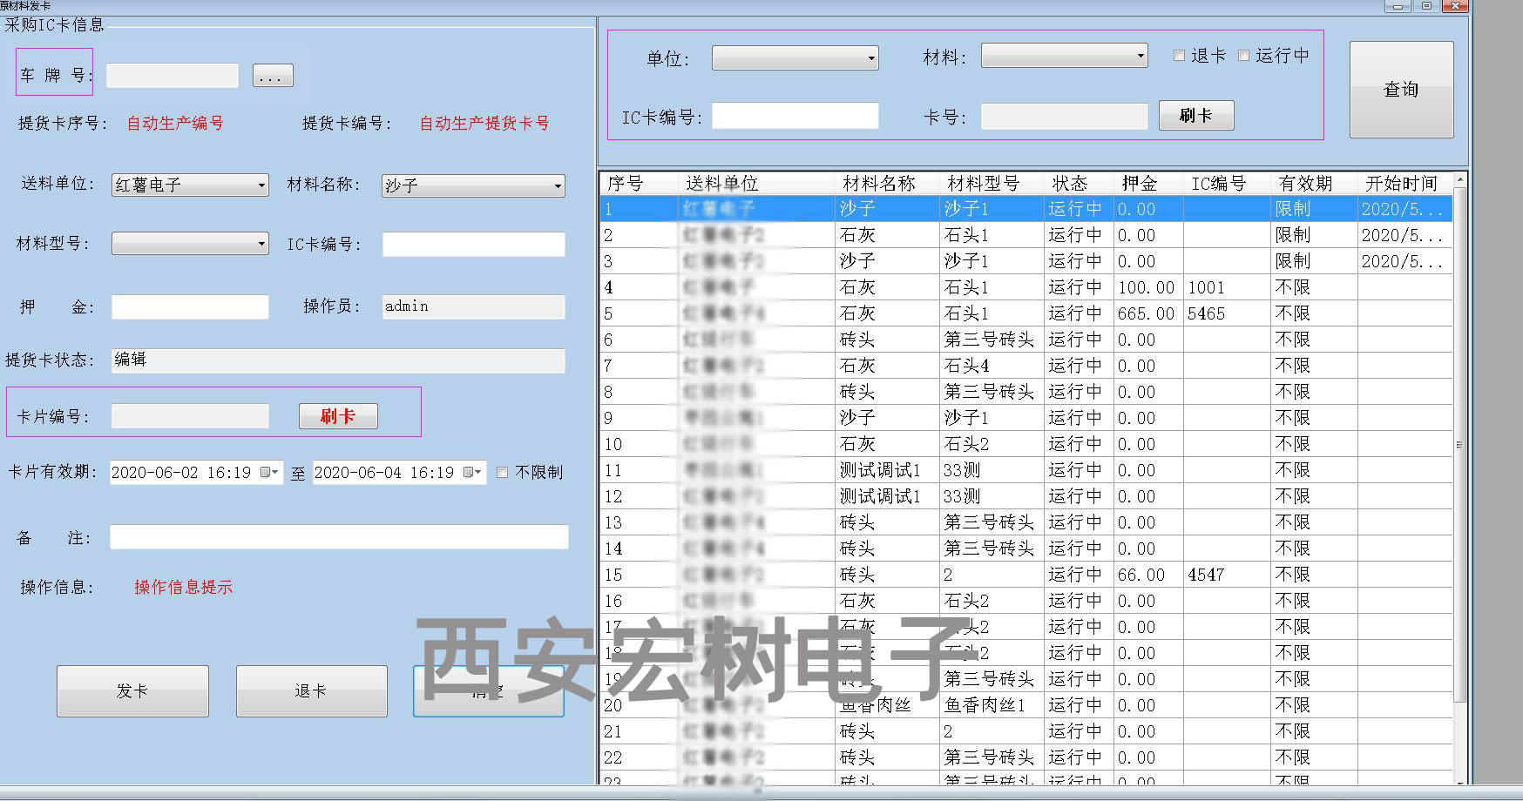Viewport: 1523px width, 801px height.
Task: Focus the 押金 deposit input field
Action: click(x=190, y=306)
